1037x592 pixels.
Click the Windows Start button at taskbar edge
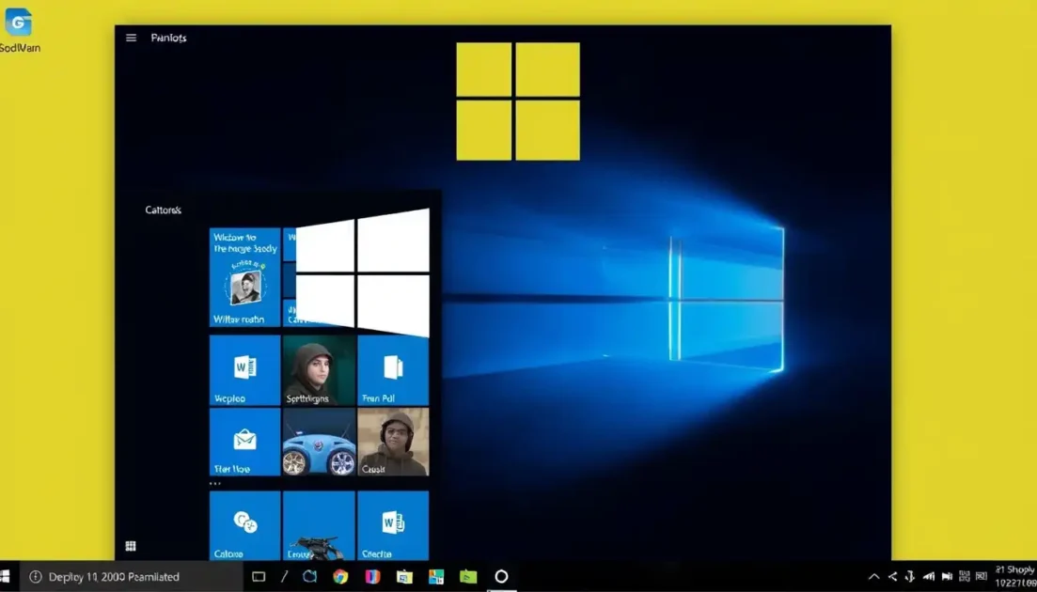[x=6, y=577]
